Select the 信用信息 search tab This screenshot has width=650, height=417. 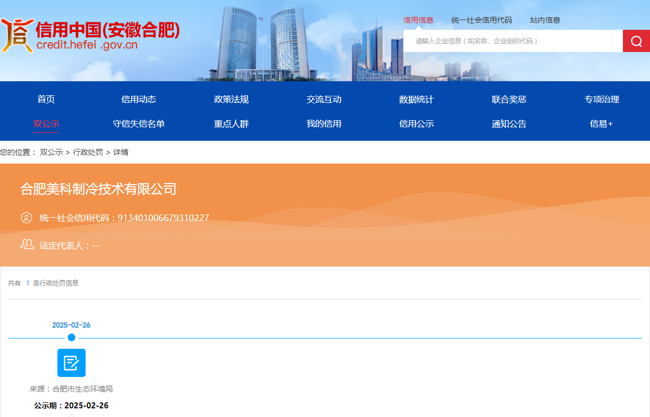[x=418, y=20]
